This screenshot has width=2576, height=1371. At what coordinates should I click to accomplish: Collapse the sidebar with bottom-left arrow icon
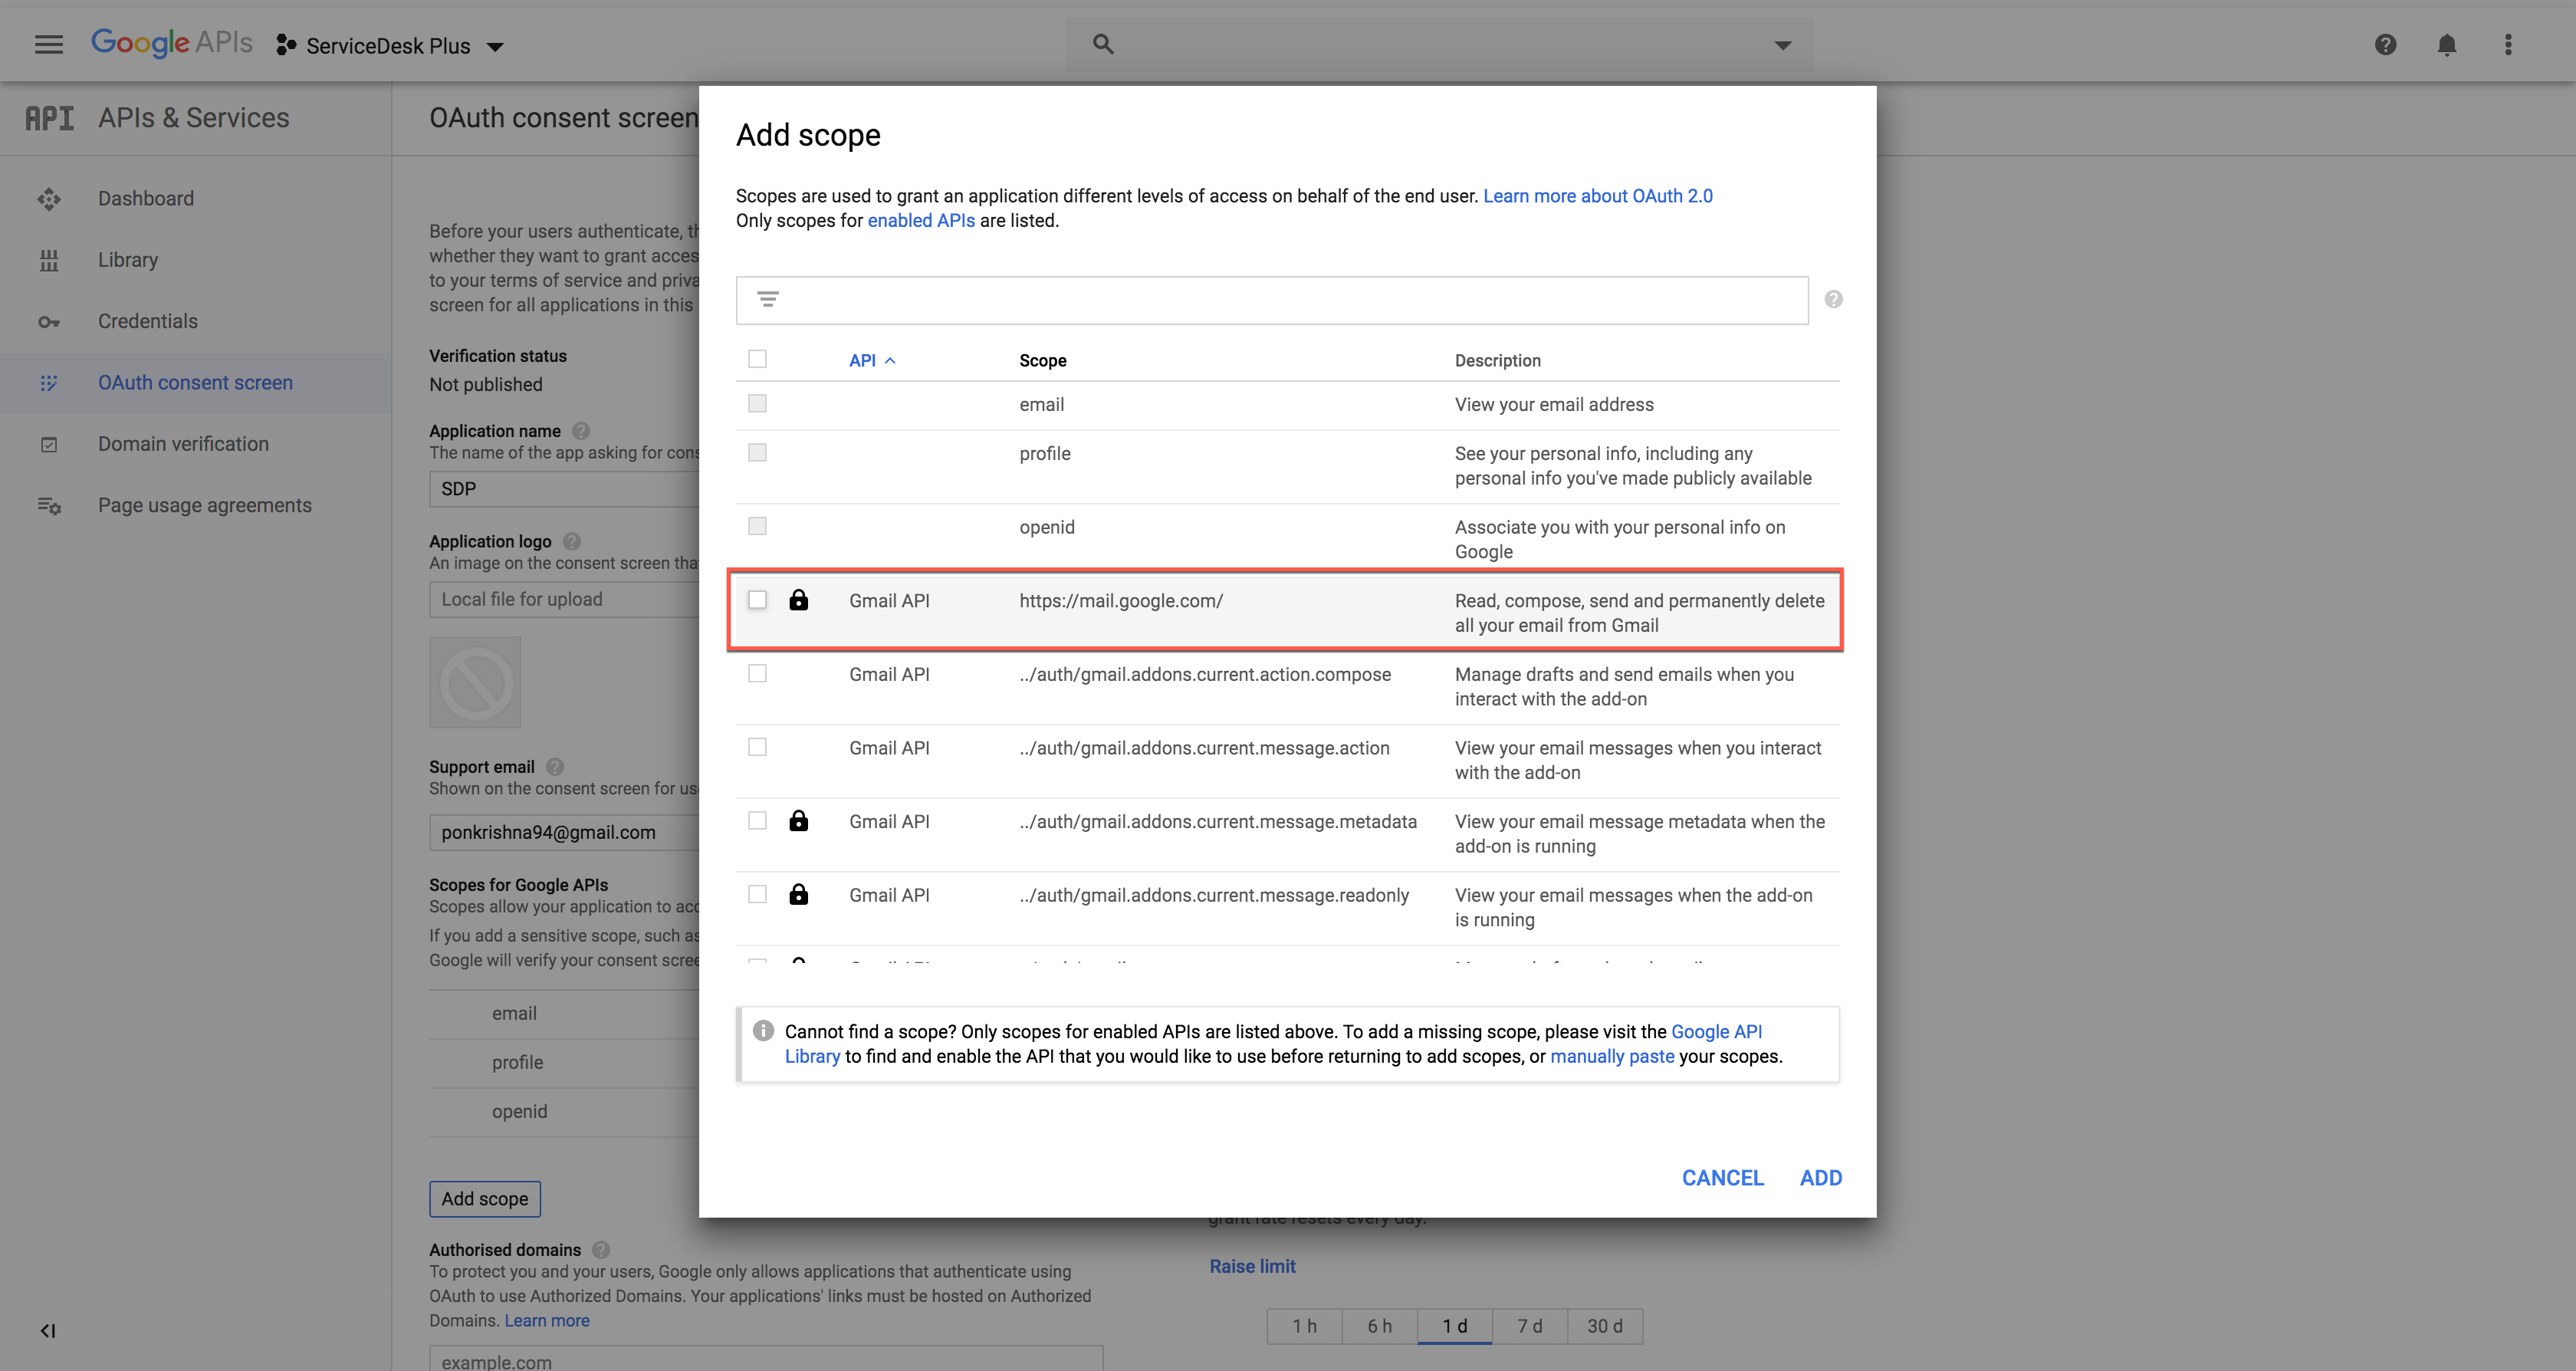point(48,1330)
